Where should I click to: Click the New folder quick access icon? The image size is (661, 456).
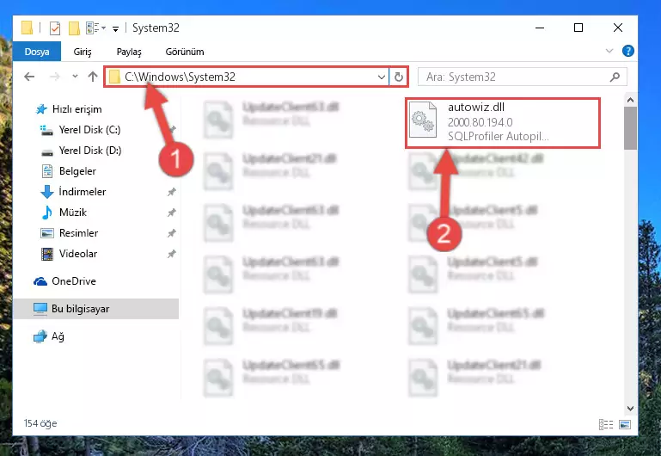(74, 28)
